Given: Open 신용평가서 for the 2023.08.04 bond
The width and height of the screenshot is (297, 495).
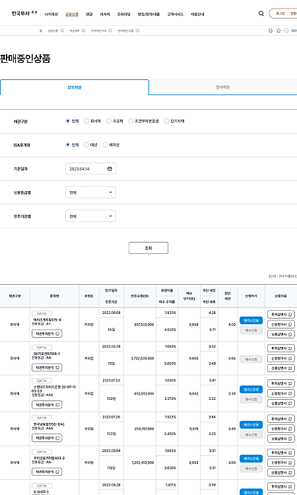Looking at the screenshot, I should [x=281, y=463].
